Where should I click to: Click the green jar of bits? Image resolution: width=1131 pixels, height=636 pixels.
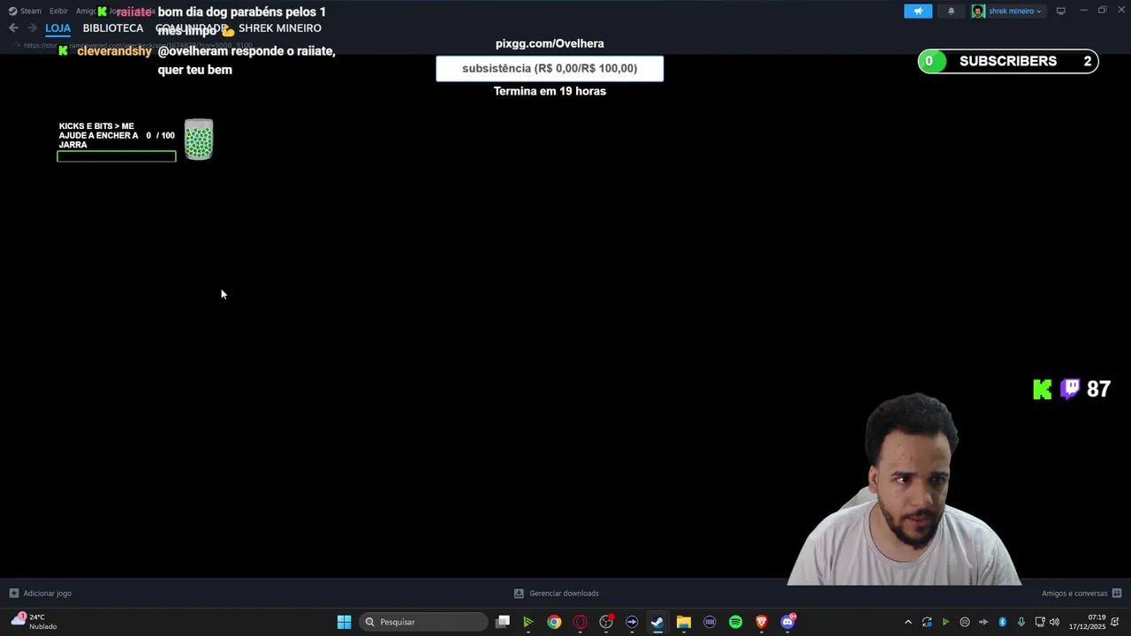(x=199, y=140)
